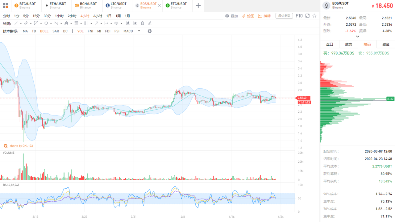Image resolution: width=395 pixels, height=222 pixels.
Task: Select the triangle shape drawing tool
Action: coord(36,23)
